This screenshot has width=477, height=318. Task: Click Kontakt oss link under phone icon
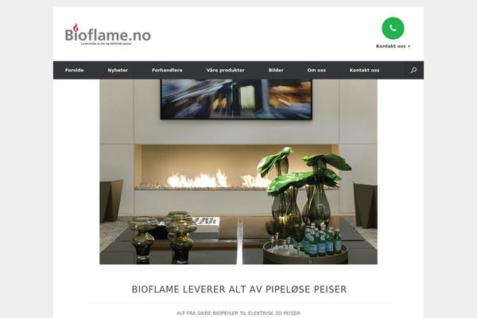tap(390, 46)
